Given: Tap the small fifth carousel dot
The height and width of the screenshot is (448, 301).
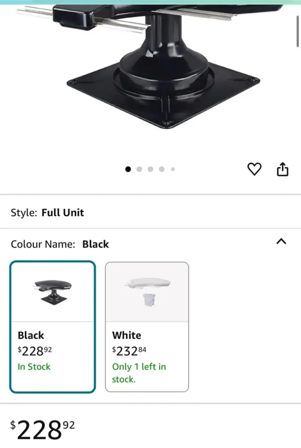Looking at the screenshot, I should pyautogui.click(x=173, y=169).
